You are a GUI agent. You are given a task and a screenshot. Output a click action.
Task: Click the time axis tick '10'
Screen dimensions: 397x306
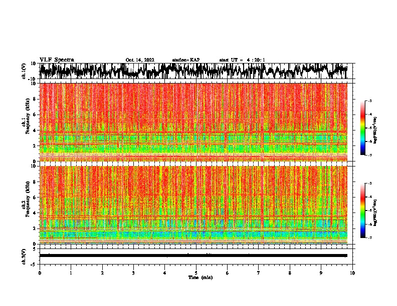point(352,273)
